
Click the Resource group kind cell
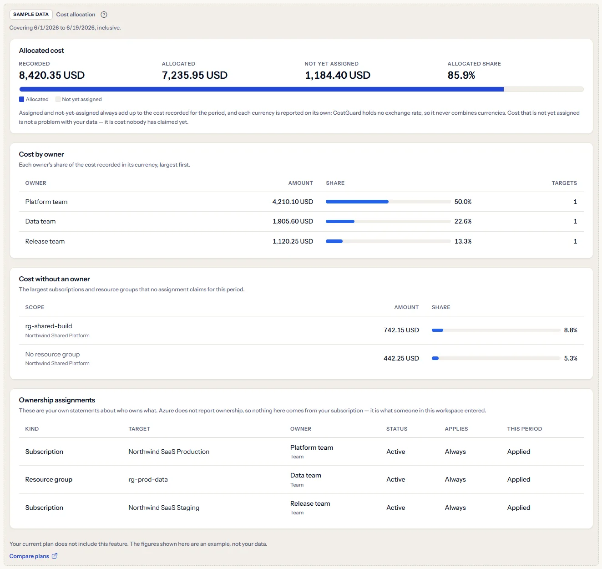point(49,479)
